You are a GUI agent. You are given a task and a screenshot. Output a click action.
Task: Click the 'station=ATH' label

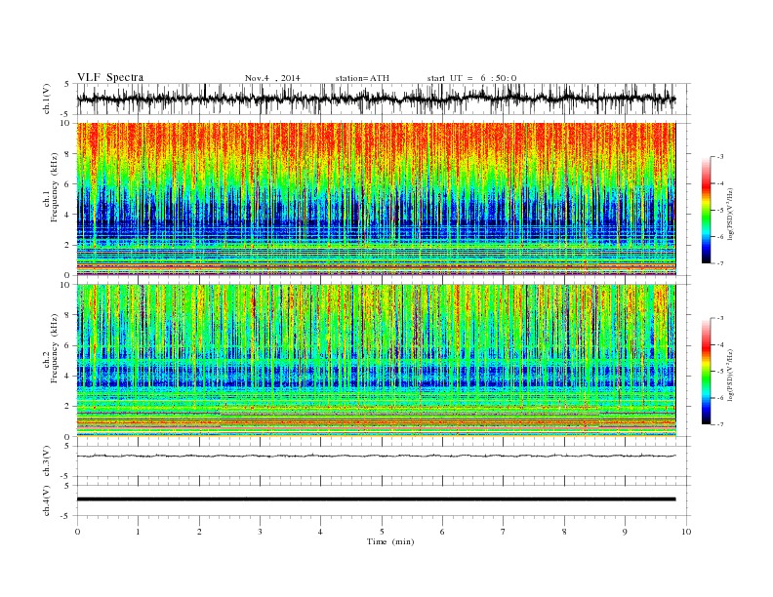click(362, 78)
